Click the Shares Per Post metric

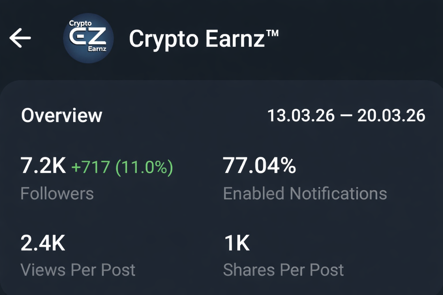284,269
